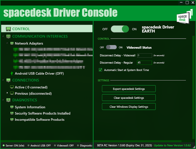Open Active (0 connected) entry

tap(31, 87)
